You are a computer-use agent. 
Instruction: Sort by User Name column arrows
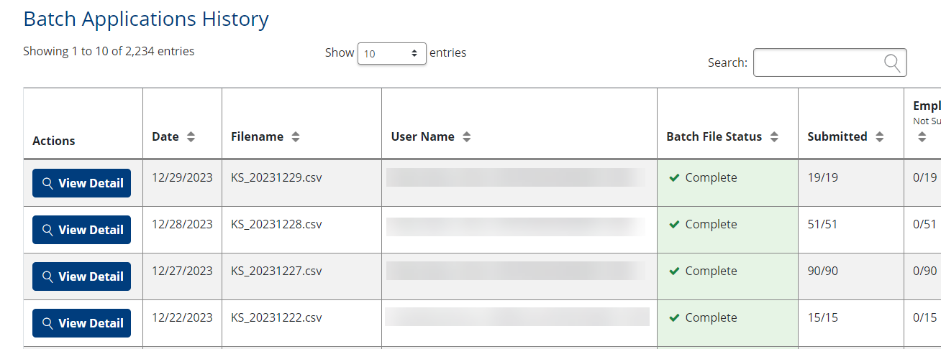pyautogui.click(x=467, y=136)
